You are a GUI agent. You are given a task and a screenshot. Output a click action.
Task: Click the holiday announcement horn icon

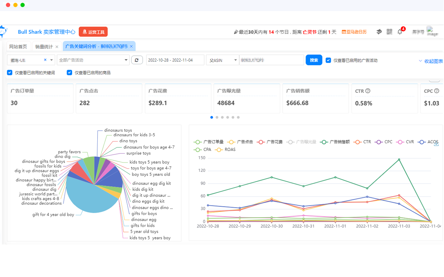pos(236,32)
